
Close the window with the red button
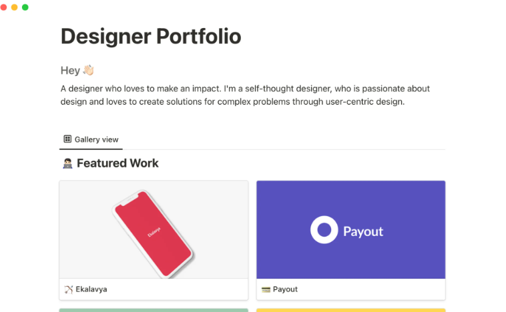pyautogui.click(x=4, y=7)
